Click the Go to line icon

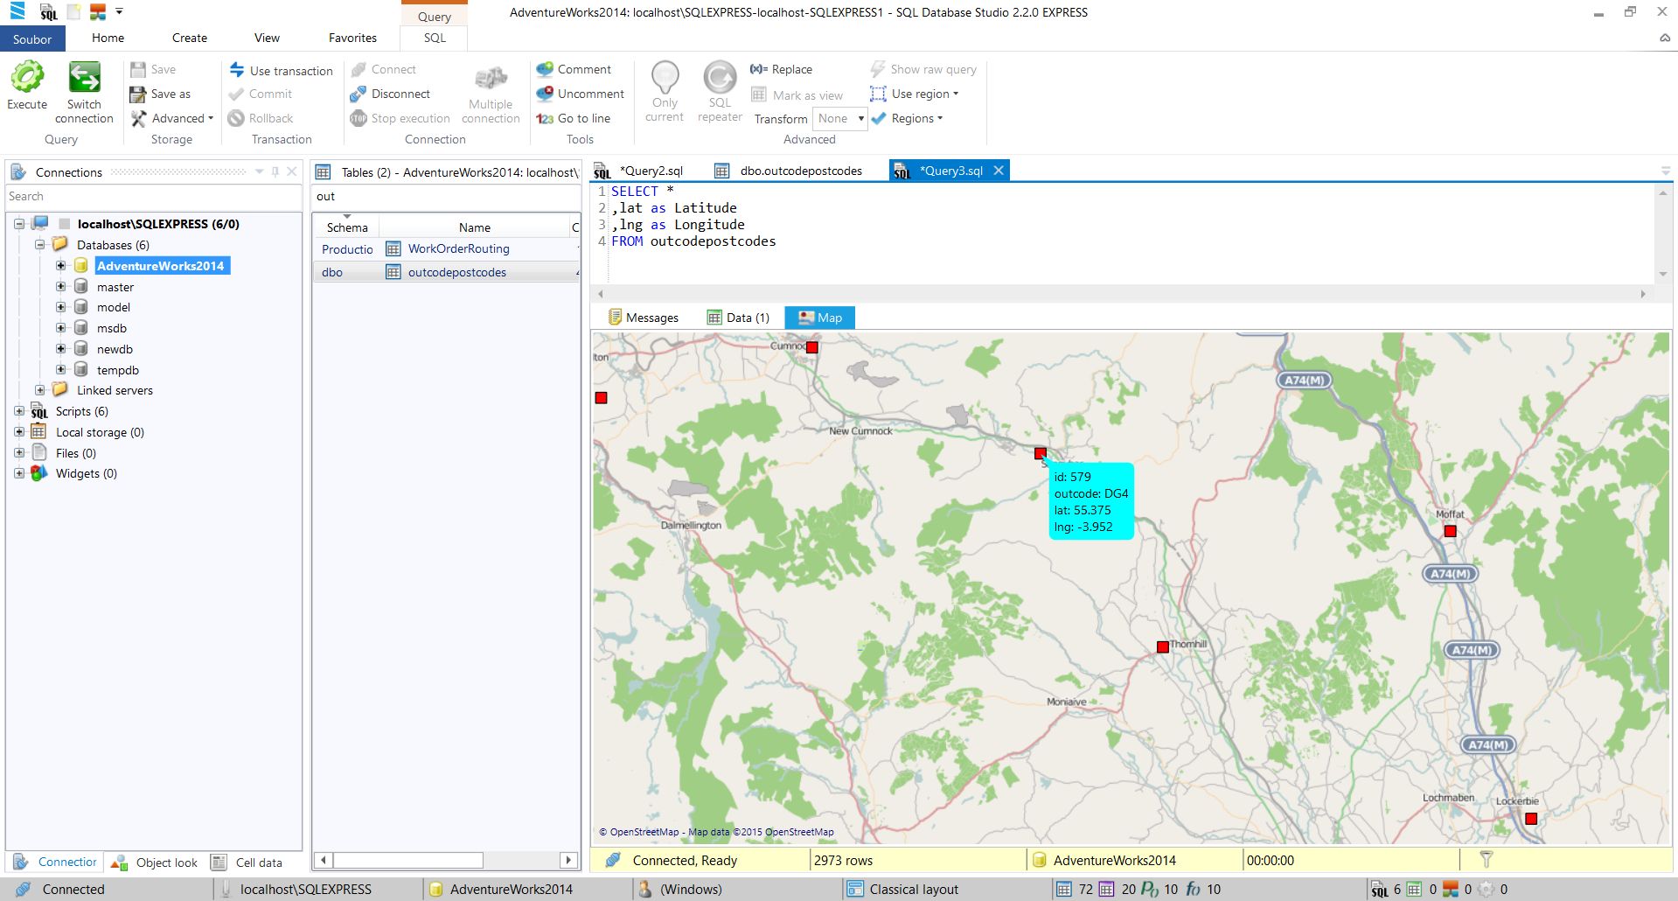[x=545, y=118]
